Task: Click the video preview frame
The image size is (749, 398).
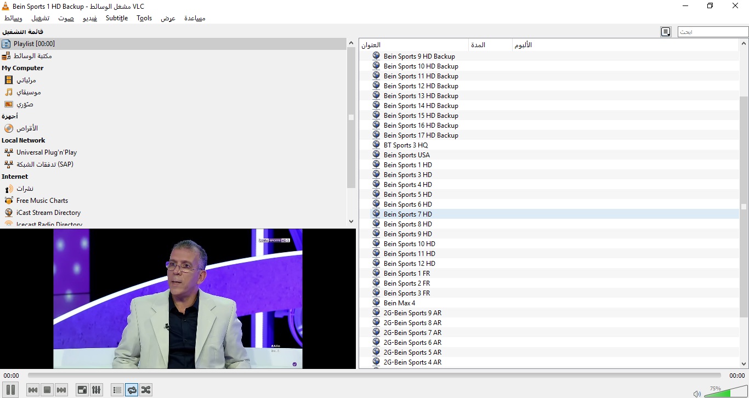Action: click(x=178, y=299)
